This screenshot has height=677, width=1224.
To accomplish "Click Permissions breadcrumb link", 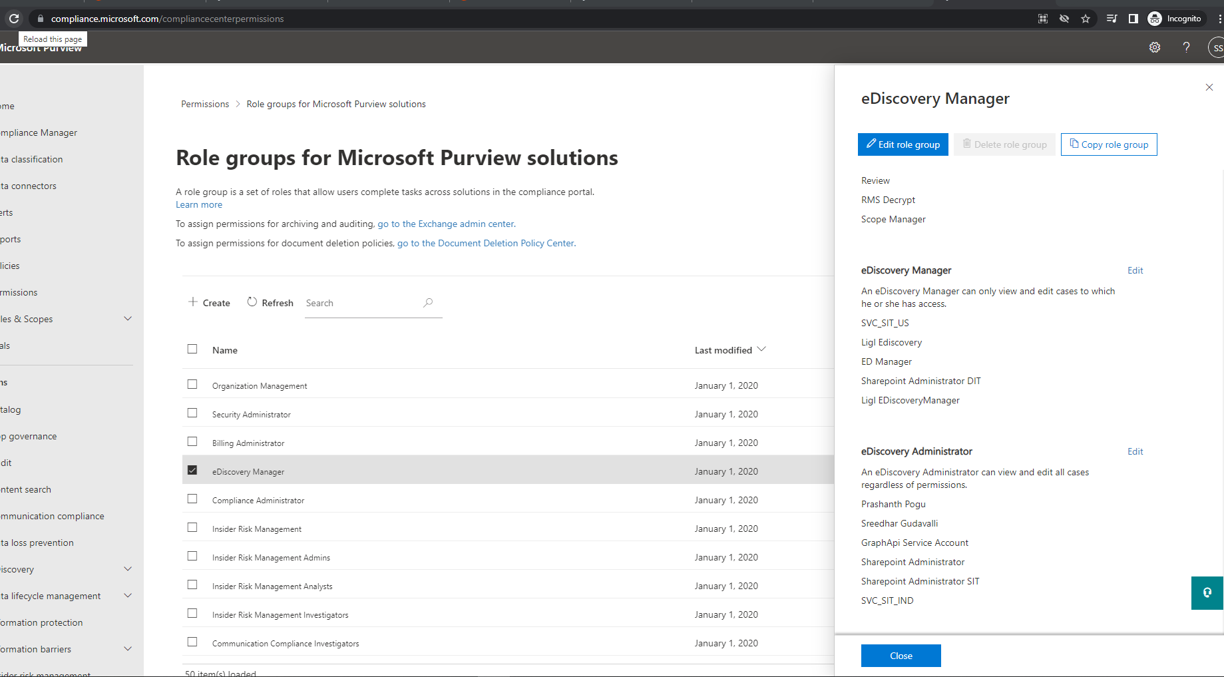I will click(x=205, y=104).
